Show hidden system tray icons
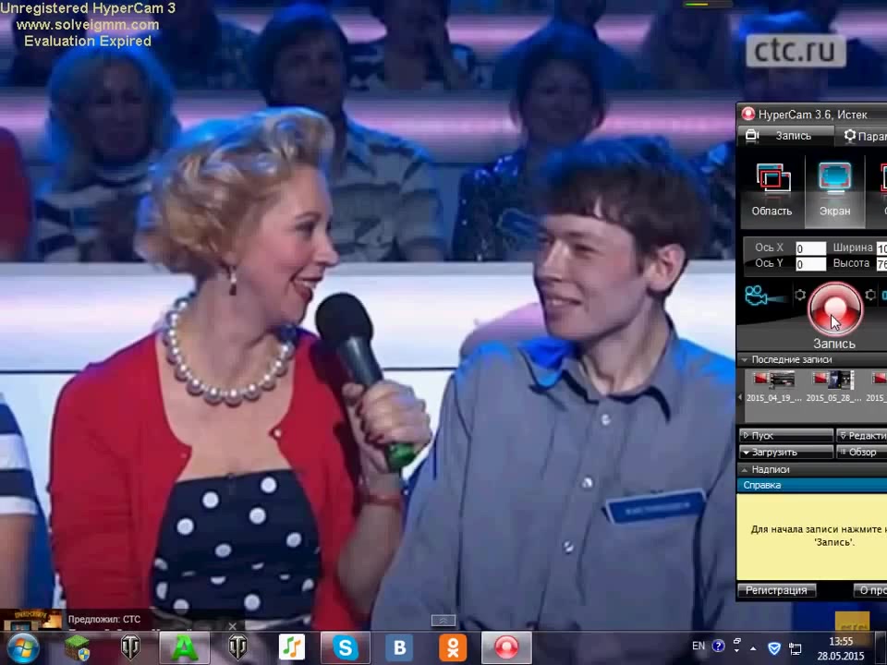The image size is (887, 665). 755,648
